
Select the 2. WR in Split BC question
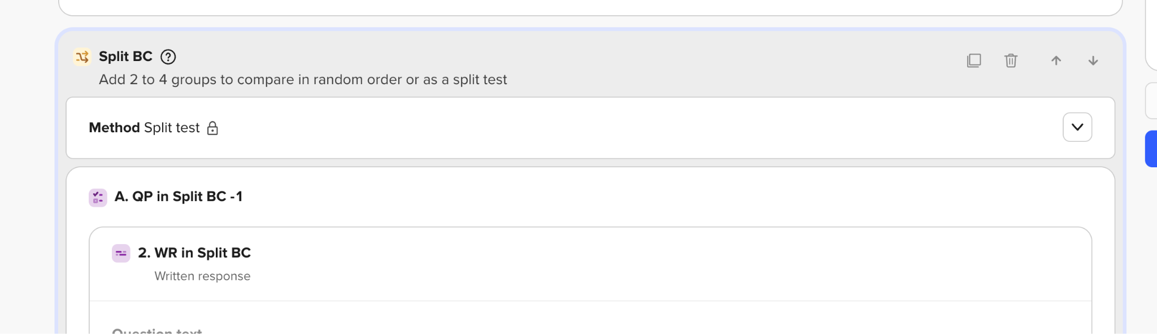pos(194,253)
